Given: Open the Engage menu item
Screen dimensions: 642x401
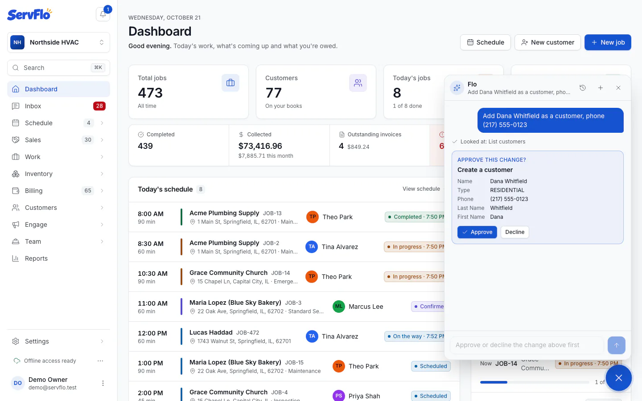Looking at the screenshot, I should pos(58,225).
